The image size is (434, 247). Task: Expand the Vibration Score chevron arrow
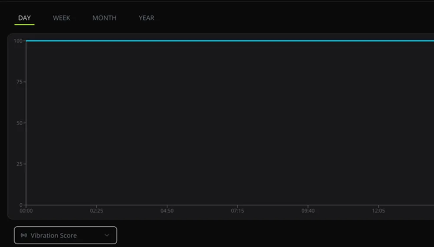tap(107, 235)
